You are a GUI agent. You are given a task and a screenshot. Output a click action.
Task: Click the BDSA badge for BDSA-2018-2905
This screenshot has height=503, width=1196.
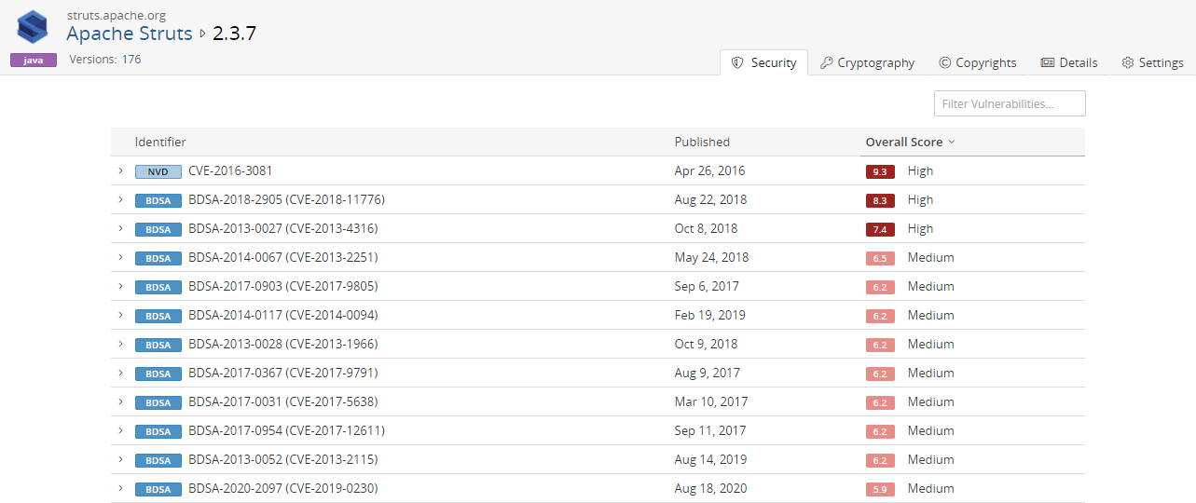coord(158,200)
